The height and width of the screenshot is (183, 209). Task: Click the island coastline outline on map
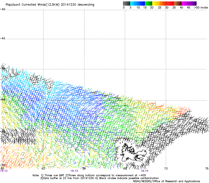[133, 152]
